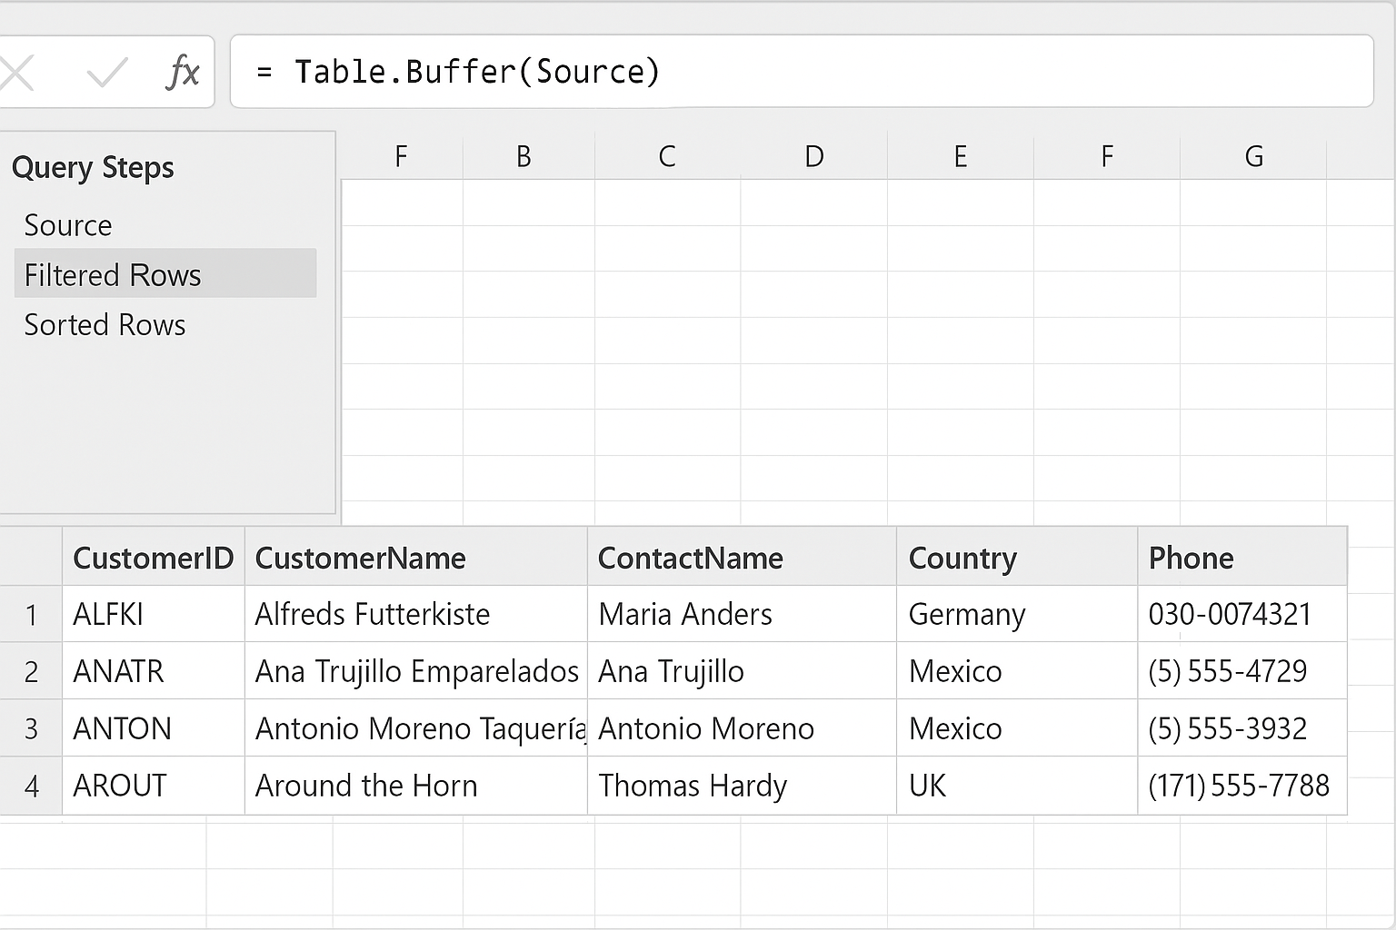
Task: Select the Mexico cell in the ANTON row
Action: [1017, 728]
